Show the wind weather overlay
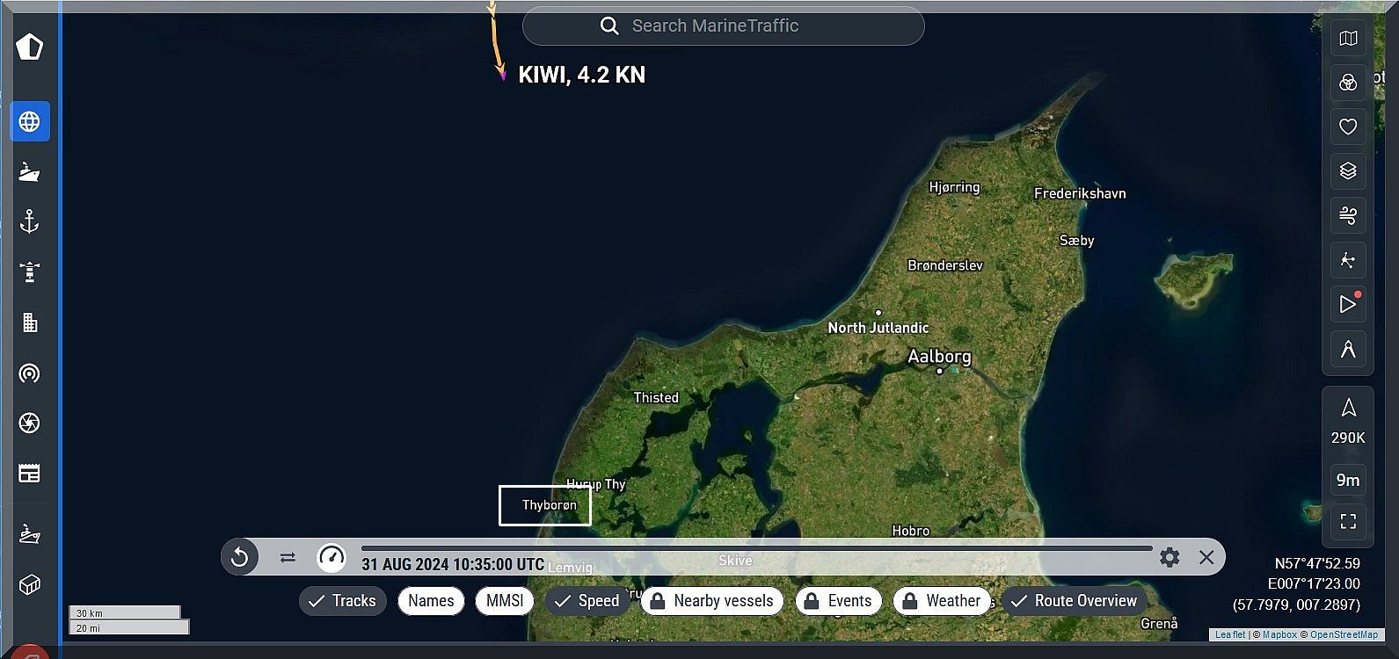The width and height of the screenshot is (1399, 659). [x=1347, y=215]
